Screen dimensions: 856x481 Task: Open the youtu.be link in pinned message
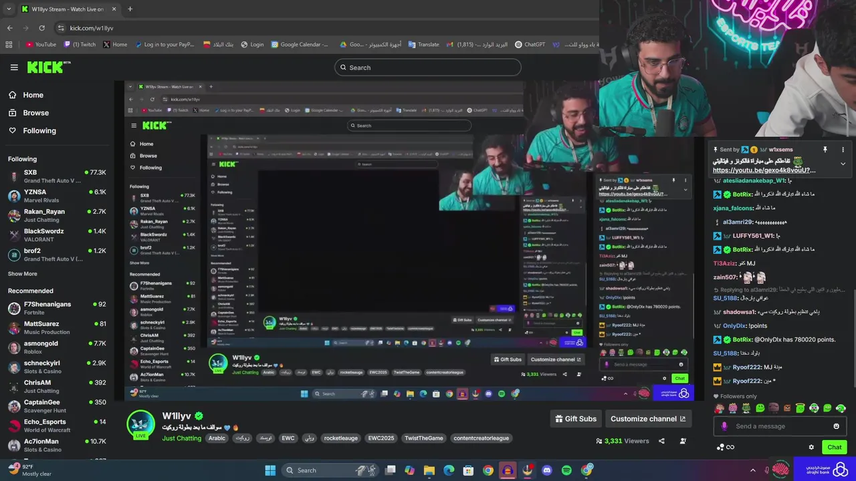pyautogui.click(x=764, y=170)
